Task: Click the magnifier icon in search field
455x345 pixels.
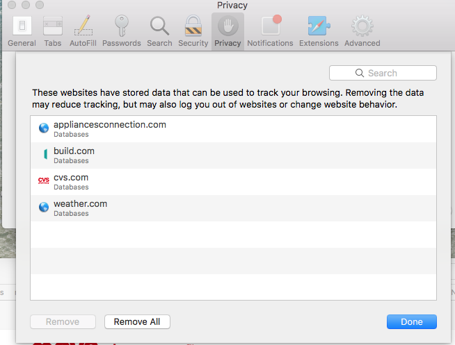Action: 360,73
